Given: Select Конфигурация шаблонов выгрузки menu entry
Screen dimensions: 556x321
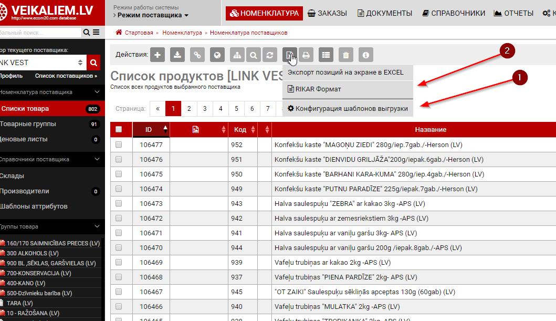Looking at the screenshot, I should point(348,109).
